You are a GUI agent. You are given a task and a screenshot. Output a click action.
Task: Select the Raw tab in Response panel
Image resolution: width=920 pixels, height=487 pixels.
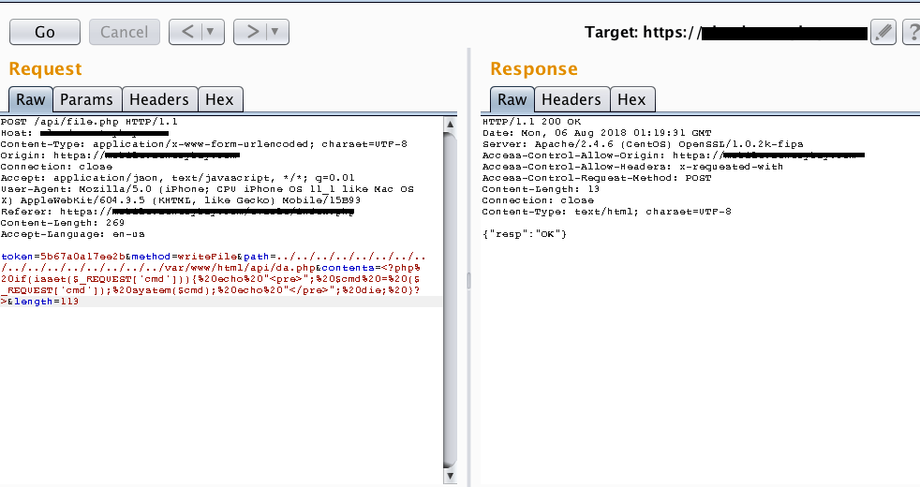click(x=512, y=99)
